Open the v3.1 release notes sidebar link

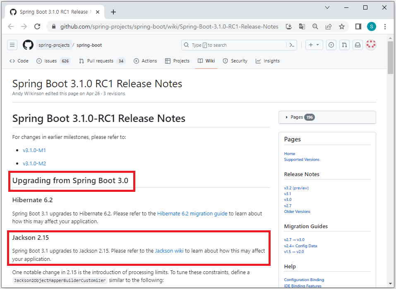point(288,194)
